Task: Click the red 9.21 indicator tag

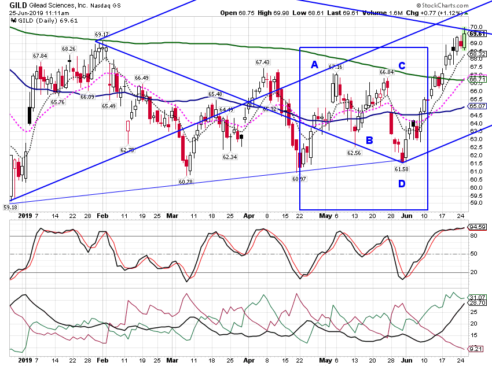Action: tap(476, 349)
